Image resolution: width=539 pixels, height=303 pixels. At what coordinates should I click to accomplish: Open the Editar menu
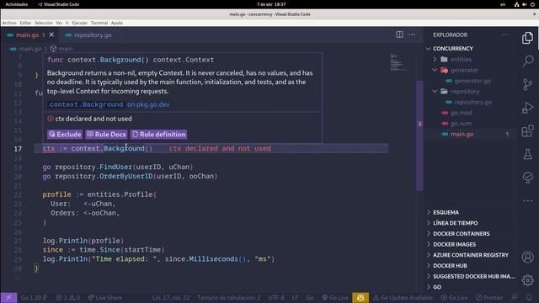[x=25, y=23]
